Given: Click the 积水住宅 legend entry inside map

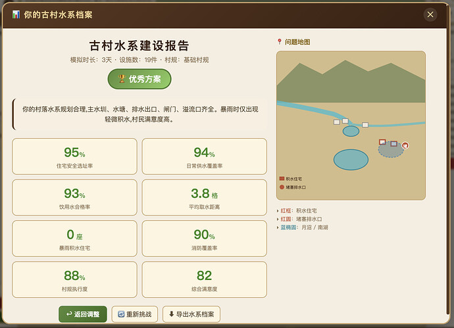Looking at the screenshot, I should [290, 179].
